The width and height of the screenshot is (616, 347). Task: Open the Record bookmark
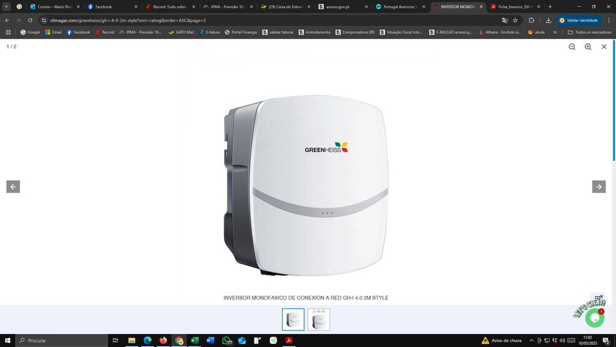pyautogui.click(x=105, y=32)
